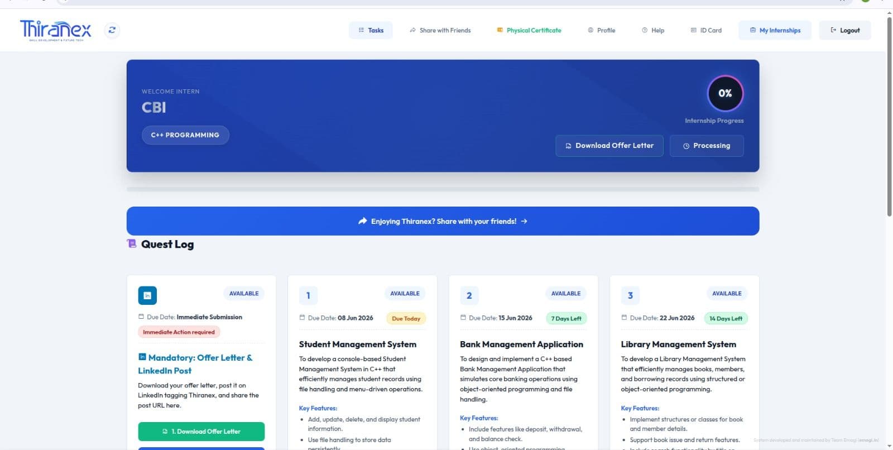Click the Thiranex logo
The width and height of the screenshot is (893, 450).
point(55,30)
